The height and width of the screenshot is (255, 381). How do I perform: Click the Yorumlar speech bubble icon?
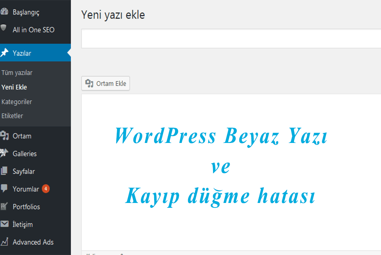coord(4,188)
